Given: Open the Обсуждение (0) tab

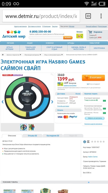Looking at the screenshot, I should 53,136.
